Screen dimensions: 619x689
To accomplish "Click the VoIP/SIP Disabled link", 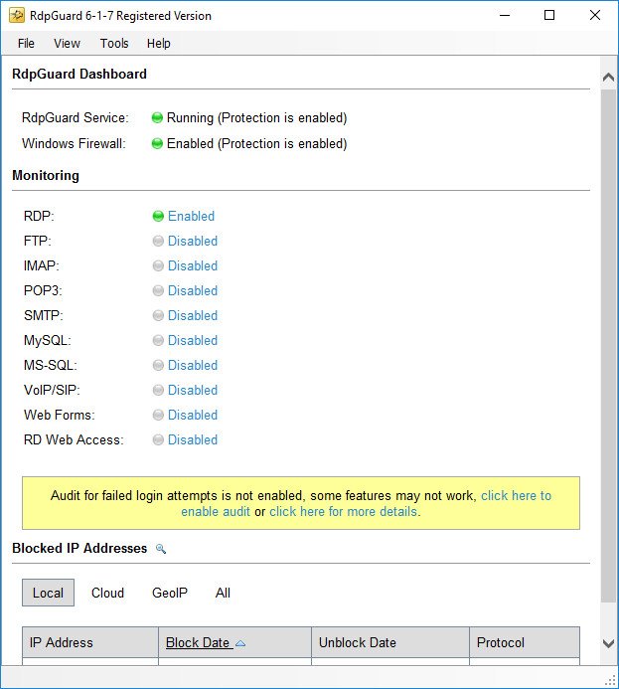I will pyautogui.click(x=193, y=390).
